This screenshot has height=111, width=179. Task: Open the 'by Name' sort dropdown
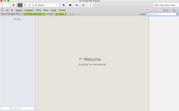point(47,5)
